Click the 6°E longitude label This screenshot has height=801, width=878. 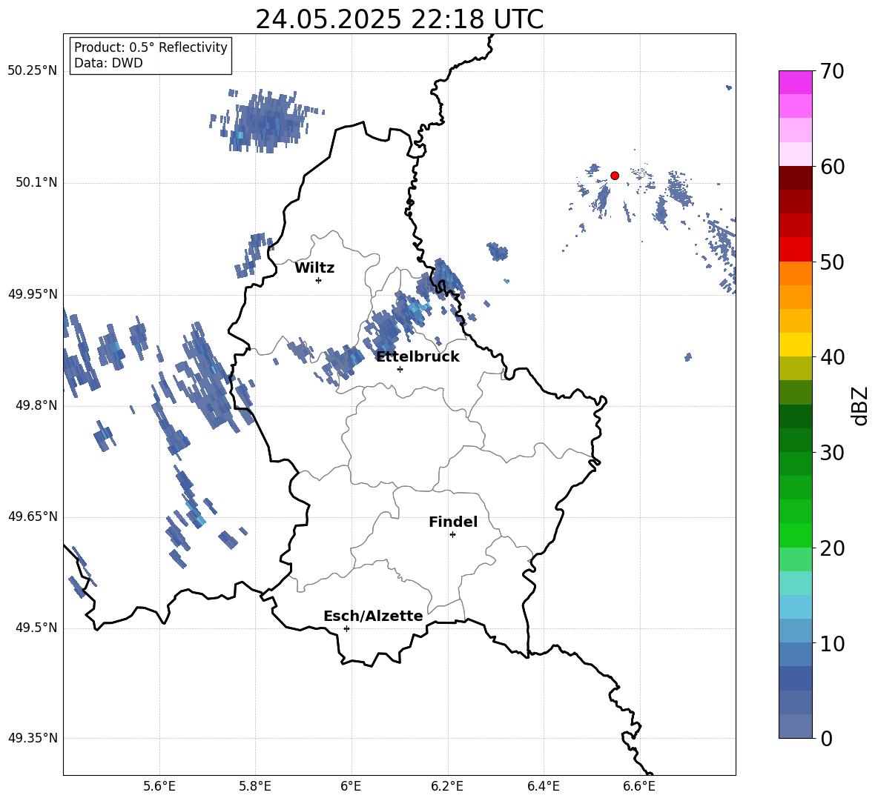pos(351,786)
